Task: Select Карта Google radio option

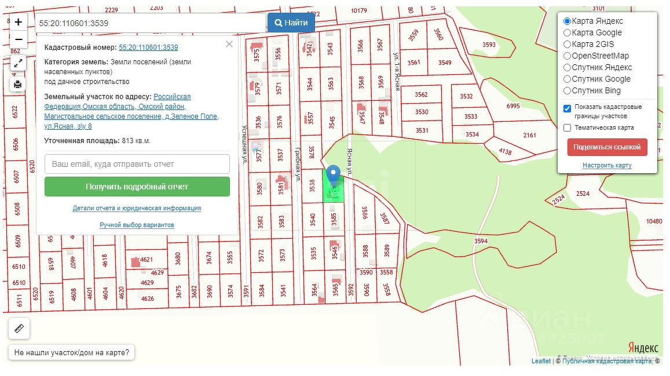Action: coord(567,32)
